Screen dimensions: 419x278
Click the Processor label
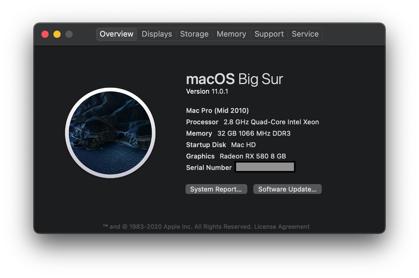(202, 122)
